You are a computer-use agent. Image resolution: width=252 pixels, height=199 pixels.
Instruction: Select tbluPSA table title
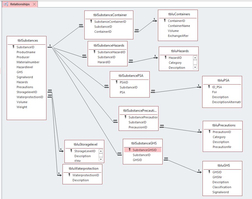pyautogui.click(x=224, y=80)
